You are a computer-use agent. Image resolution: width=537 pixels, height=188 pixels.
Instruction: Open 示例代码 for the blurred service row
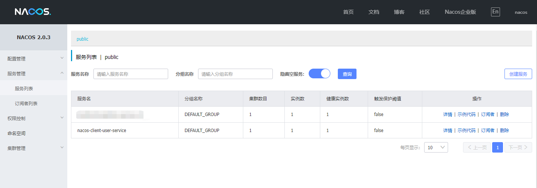[466, 115]
